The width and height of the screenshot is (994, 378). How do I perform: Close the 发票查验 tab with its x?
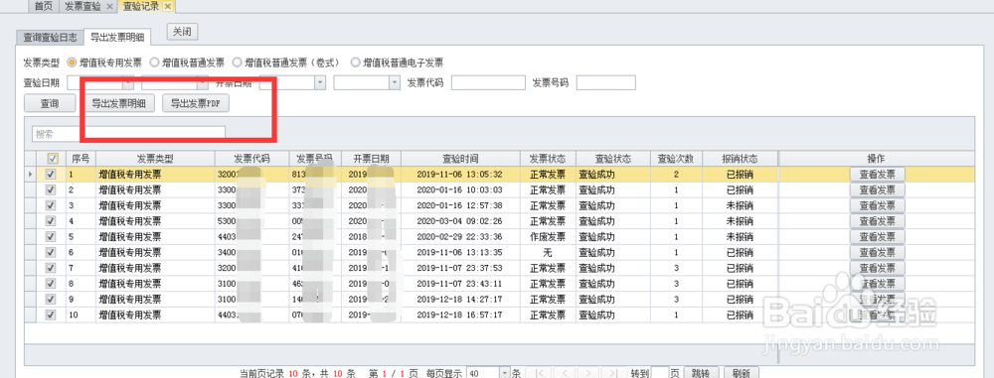(109, 6)
